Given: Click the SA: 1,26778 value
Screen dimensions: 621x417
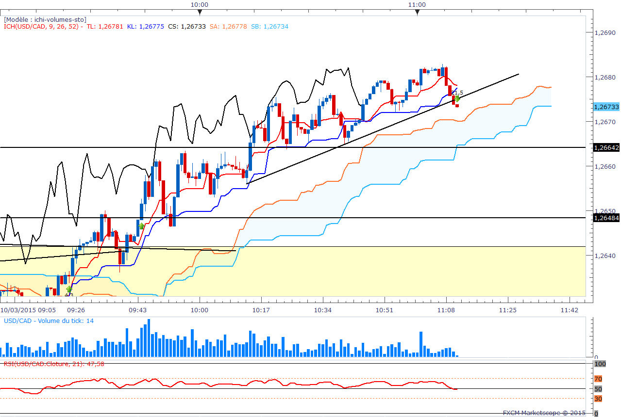Looking at the screenshot, I should pos(228,26).
